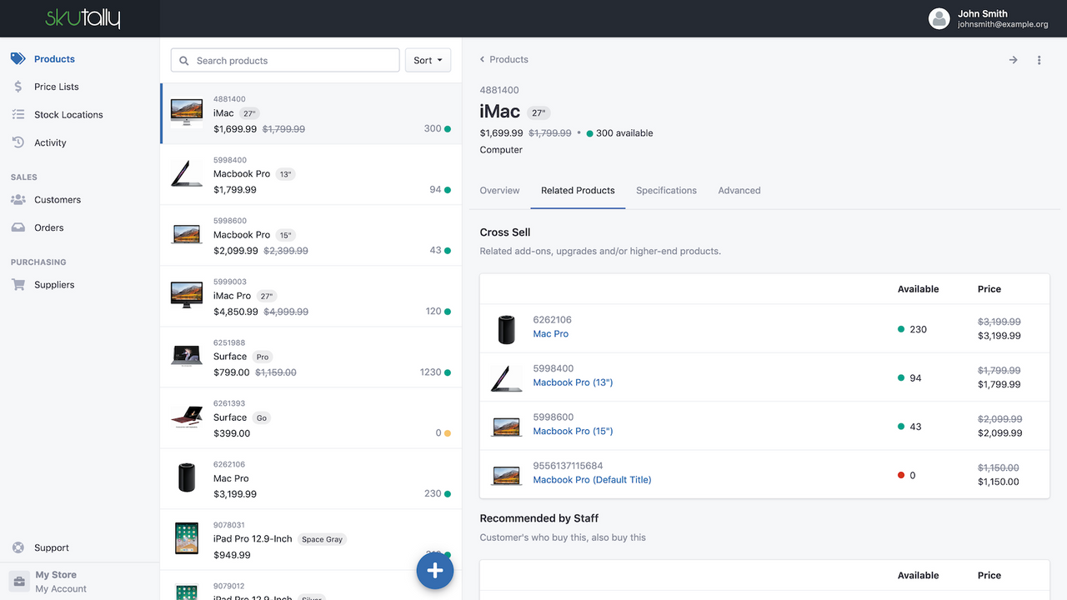Click 5998400 Macbook image in Cross Sell

[507, 377]
